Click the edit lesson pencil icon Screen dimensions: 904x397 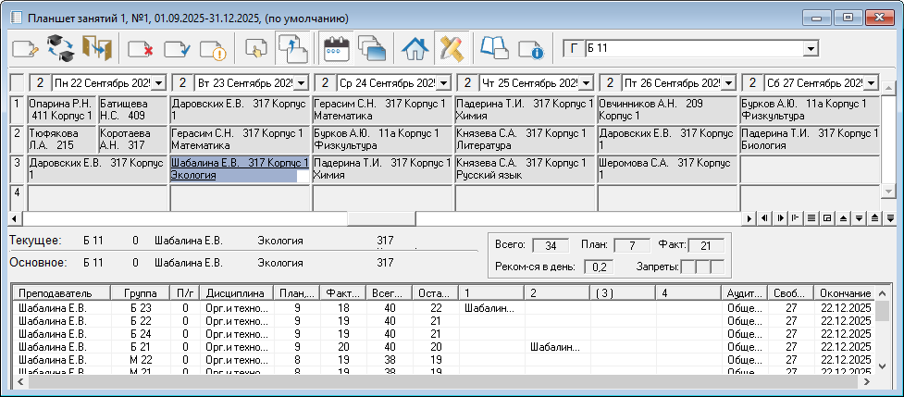(x=25, y=48)
